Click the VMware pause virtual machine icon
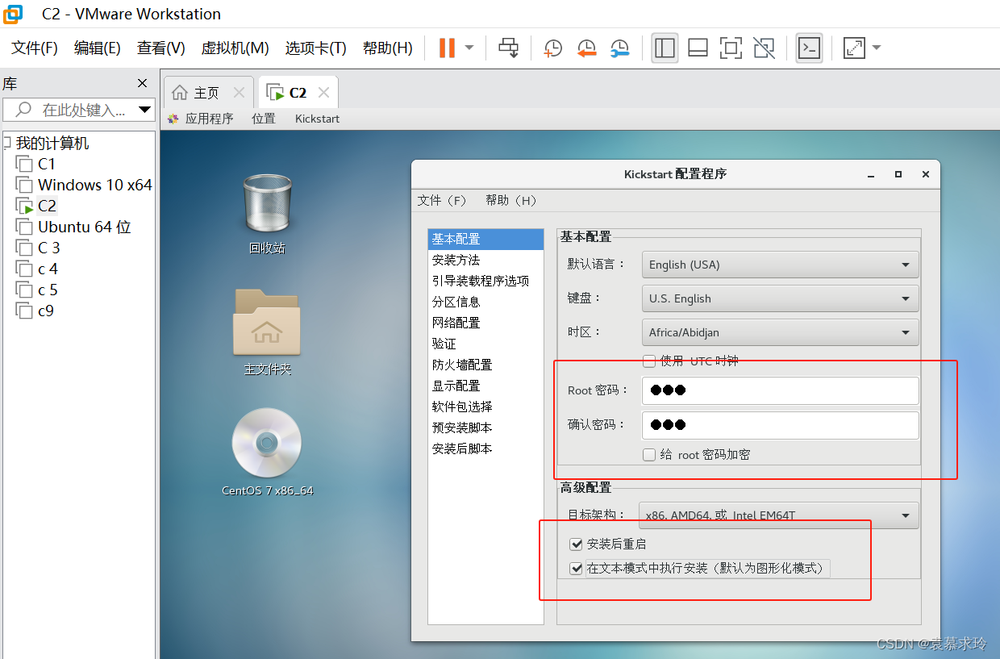This screenshot has height=659, width=1000. (447, 48)
